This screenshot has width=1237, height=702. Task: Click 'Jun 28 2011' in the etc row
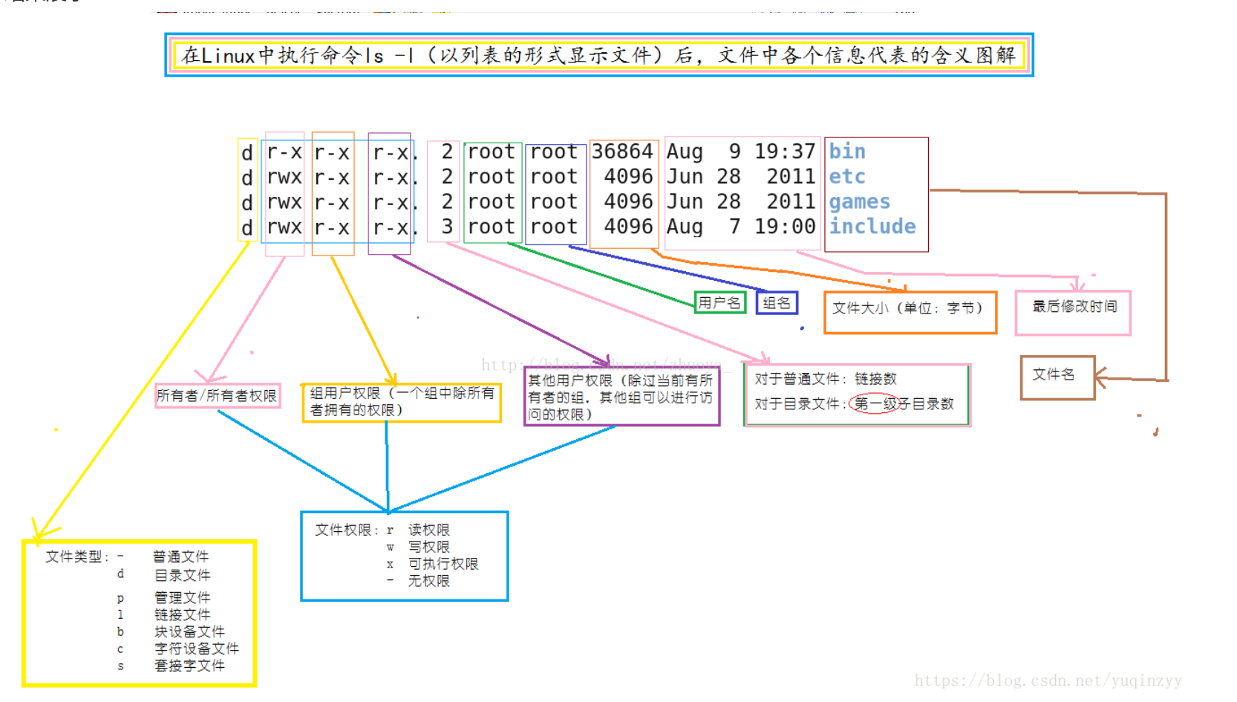[741, 177]
